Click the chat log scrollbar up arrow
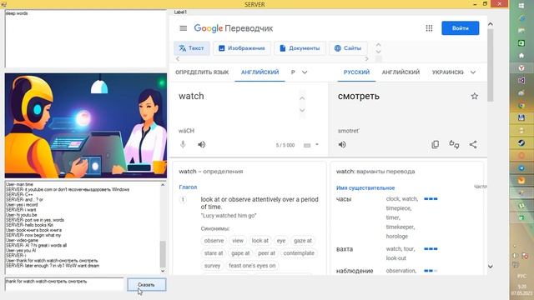Viewport: 534px width, 300px height. [x=163, y=185]
